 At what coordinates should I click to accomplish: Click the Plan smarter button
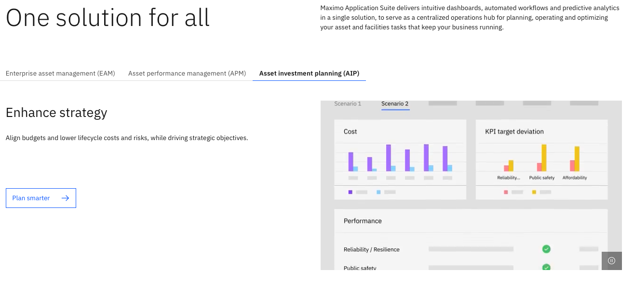coord(41,198)
